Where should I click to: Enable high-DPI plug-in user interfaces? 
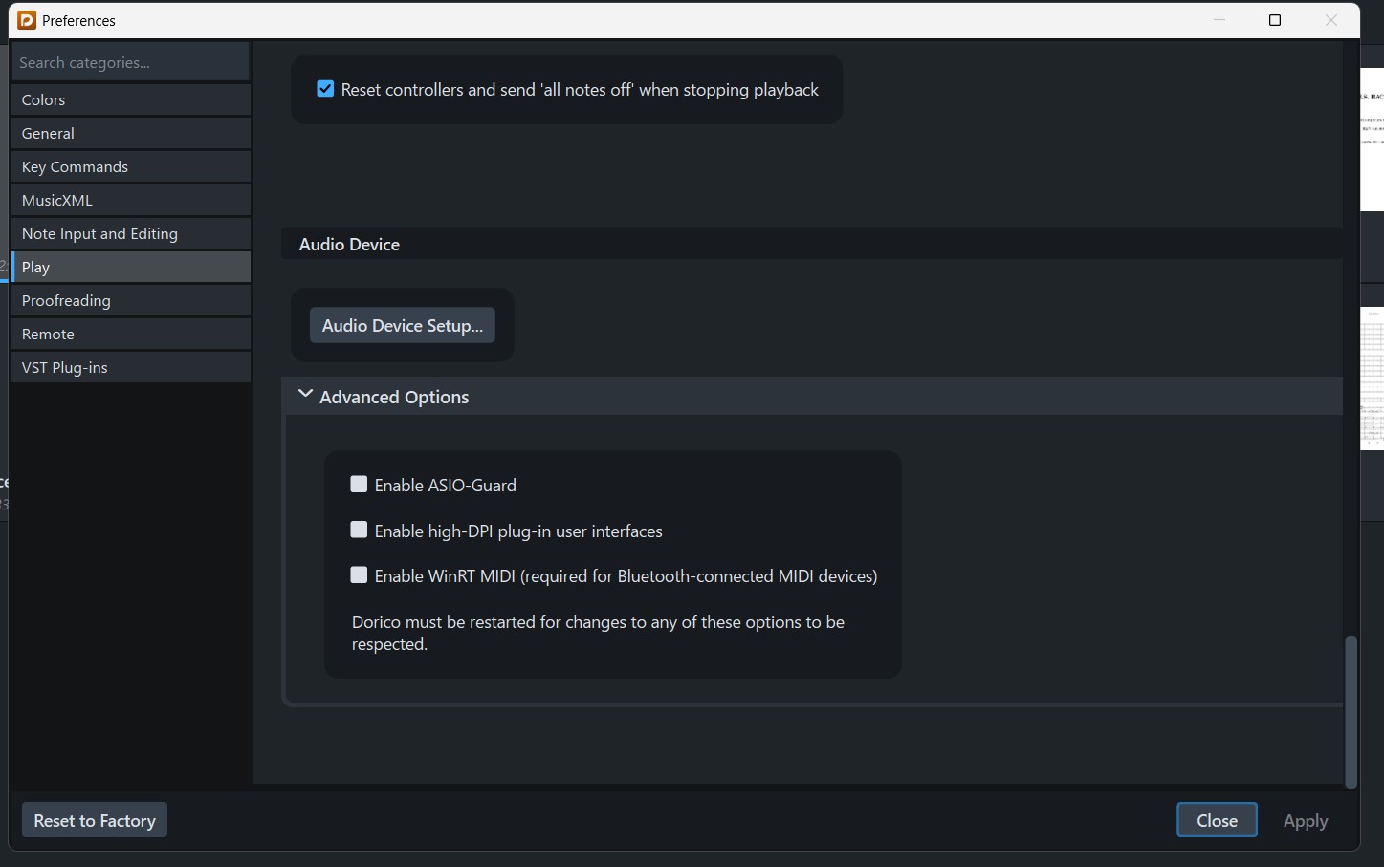[x=359, y=531]
